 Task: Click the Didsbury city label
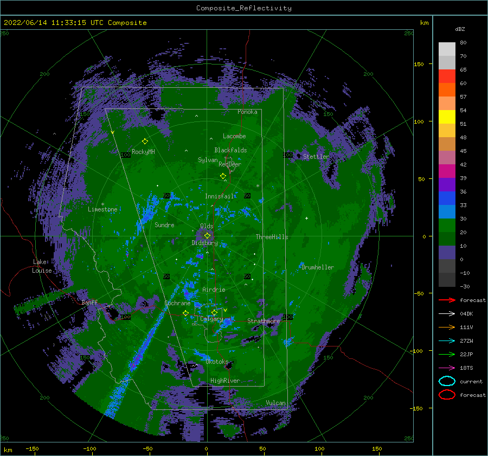204,243
